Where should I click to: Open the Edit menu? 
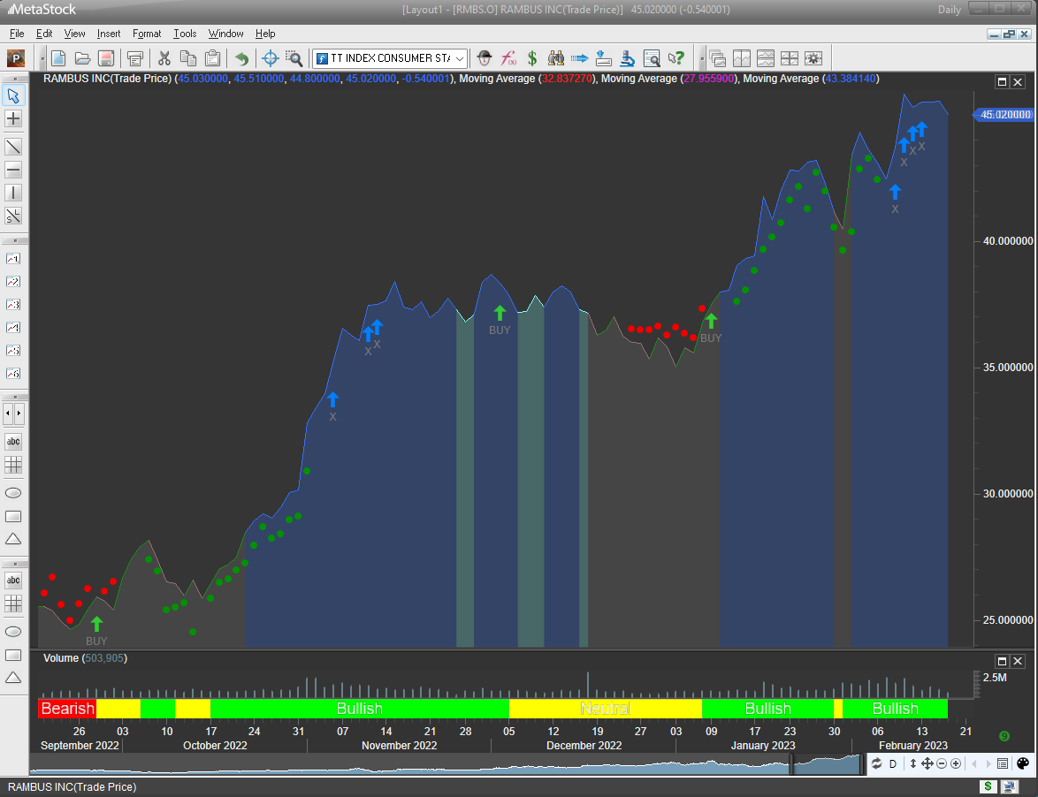pos(44,34)
